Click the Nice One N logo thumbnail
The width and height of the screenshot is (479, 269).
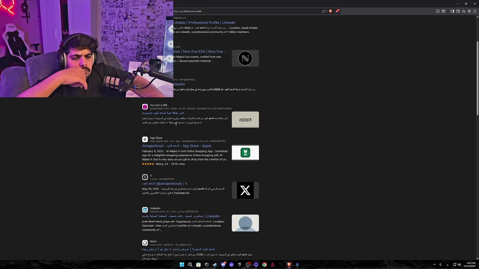tap(245, 58)
